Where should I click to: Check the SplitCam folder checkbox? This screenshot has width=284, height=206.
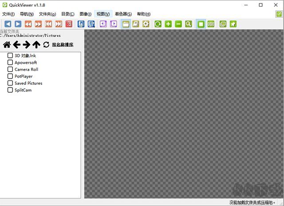[10, 90]
